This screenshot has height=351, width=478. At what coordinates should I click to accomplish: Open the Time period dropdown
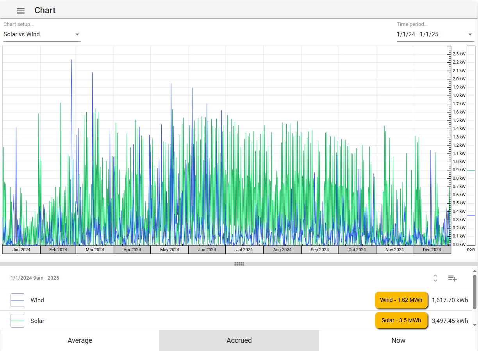[435, 34]
